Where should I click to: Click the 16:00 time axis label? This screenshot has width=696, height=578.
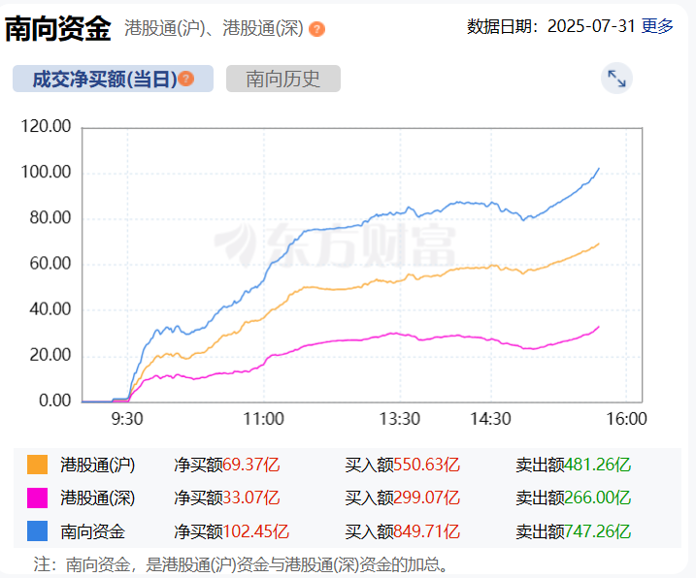[x=627, y=419]
